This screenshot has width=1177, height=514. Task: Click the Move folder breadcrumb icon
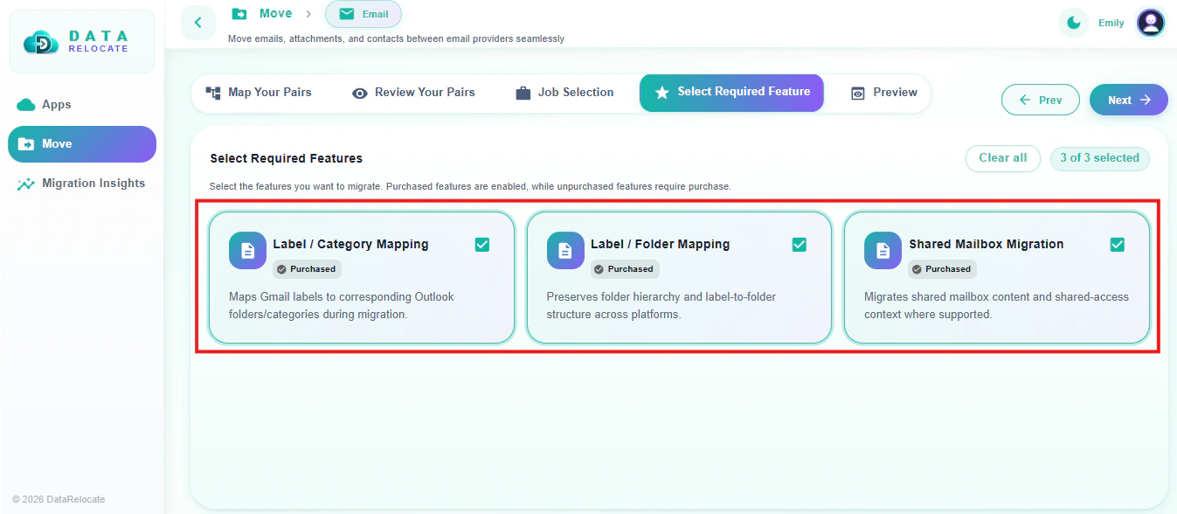[x=239, y=14]
